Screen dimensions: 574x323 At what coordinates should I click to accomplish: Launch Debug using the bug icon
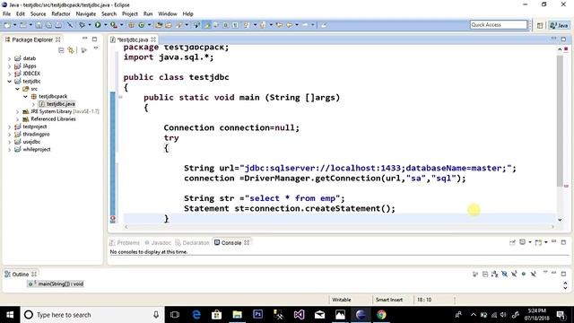point(82,25)
